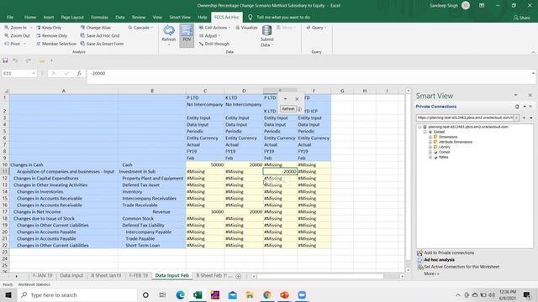This screenshot has height=302, width=538.
Task: Open the connection URL dropdown
Action: 516,117
